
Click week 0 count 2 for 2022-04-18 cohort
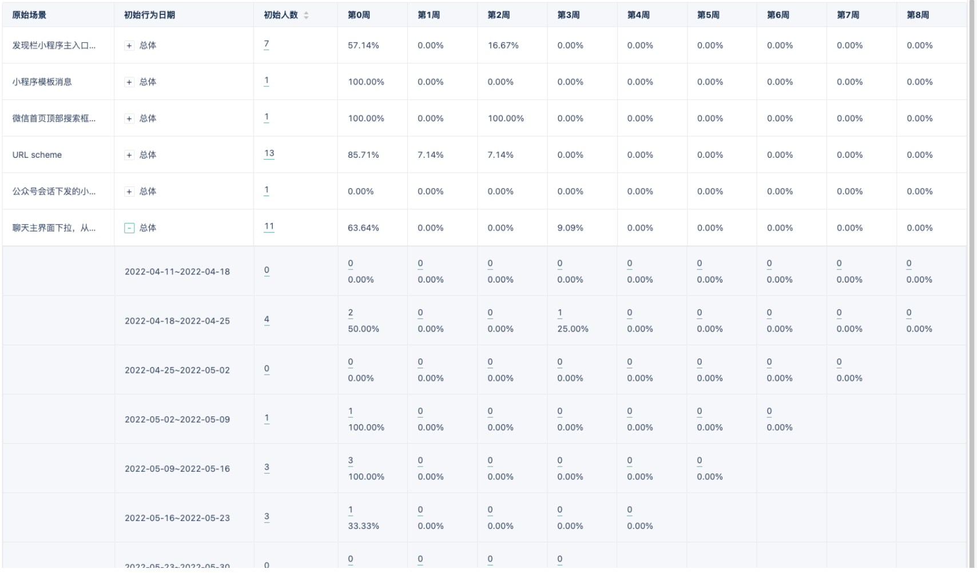coord(351,313)
